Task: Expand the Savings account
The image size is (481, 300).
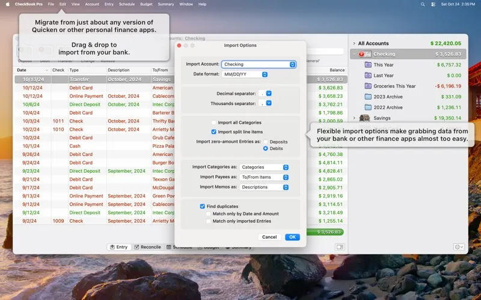Action: point(354,118)
